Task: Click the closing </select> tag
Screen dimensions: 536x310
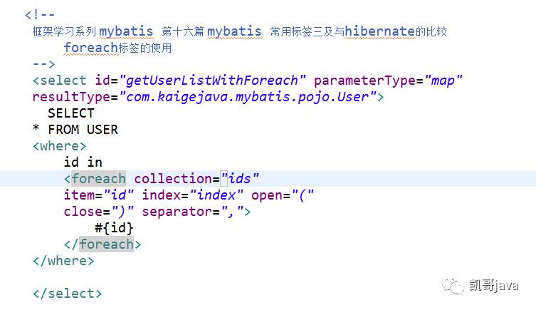Action: [67, 294]
